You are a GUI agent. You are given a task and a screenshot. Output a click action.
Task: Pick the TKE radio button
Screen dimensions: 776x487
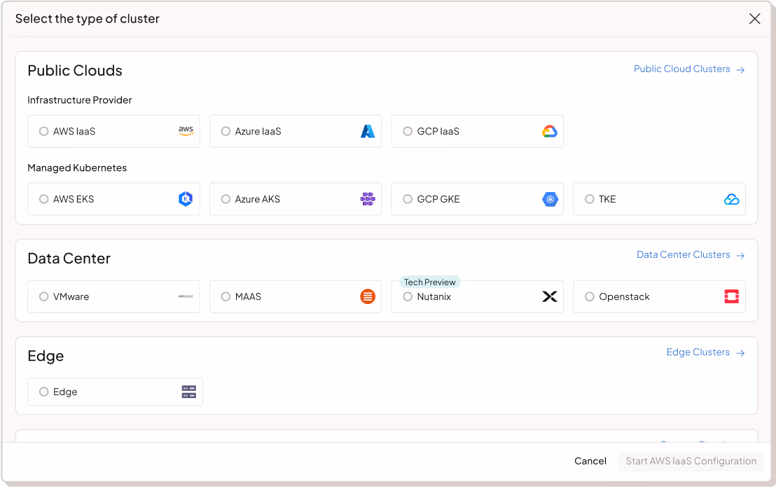[x=590, y=199]
